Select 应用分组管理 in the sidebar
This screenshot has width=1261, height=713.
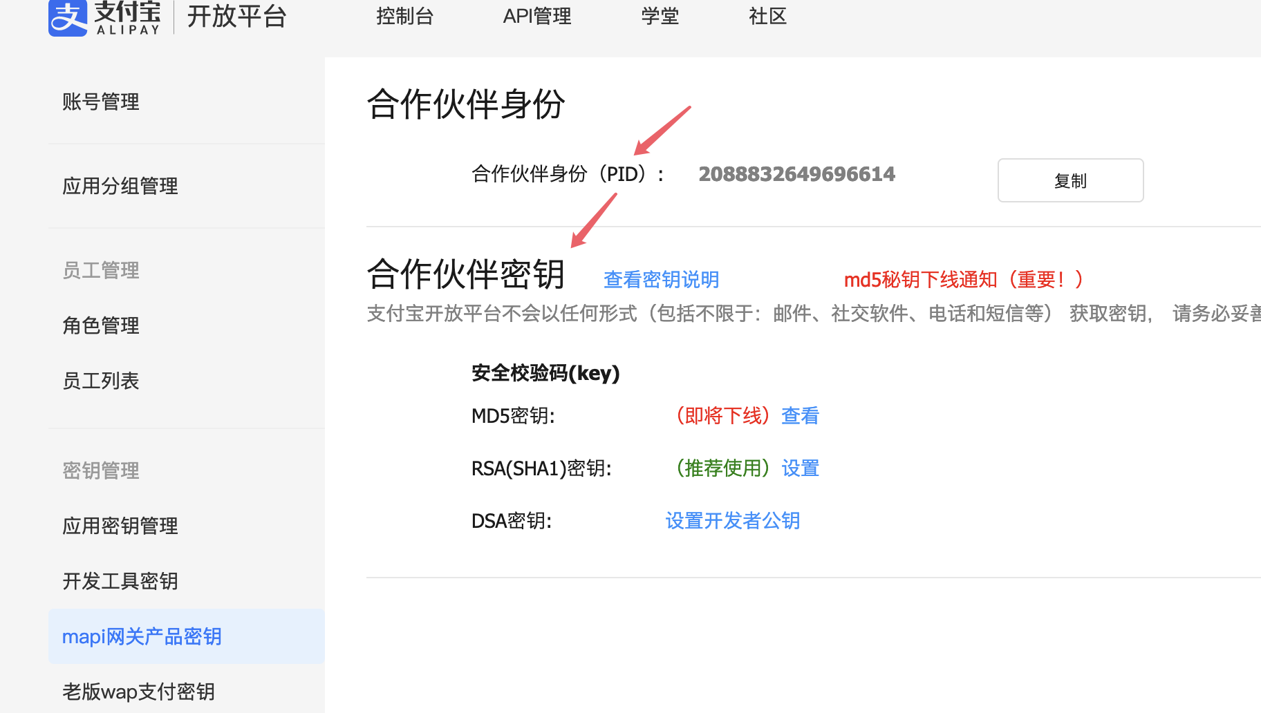(x=120, y=186)
